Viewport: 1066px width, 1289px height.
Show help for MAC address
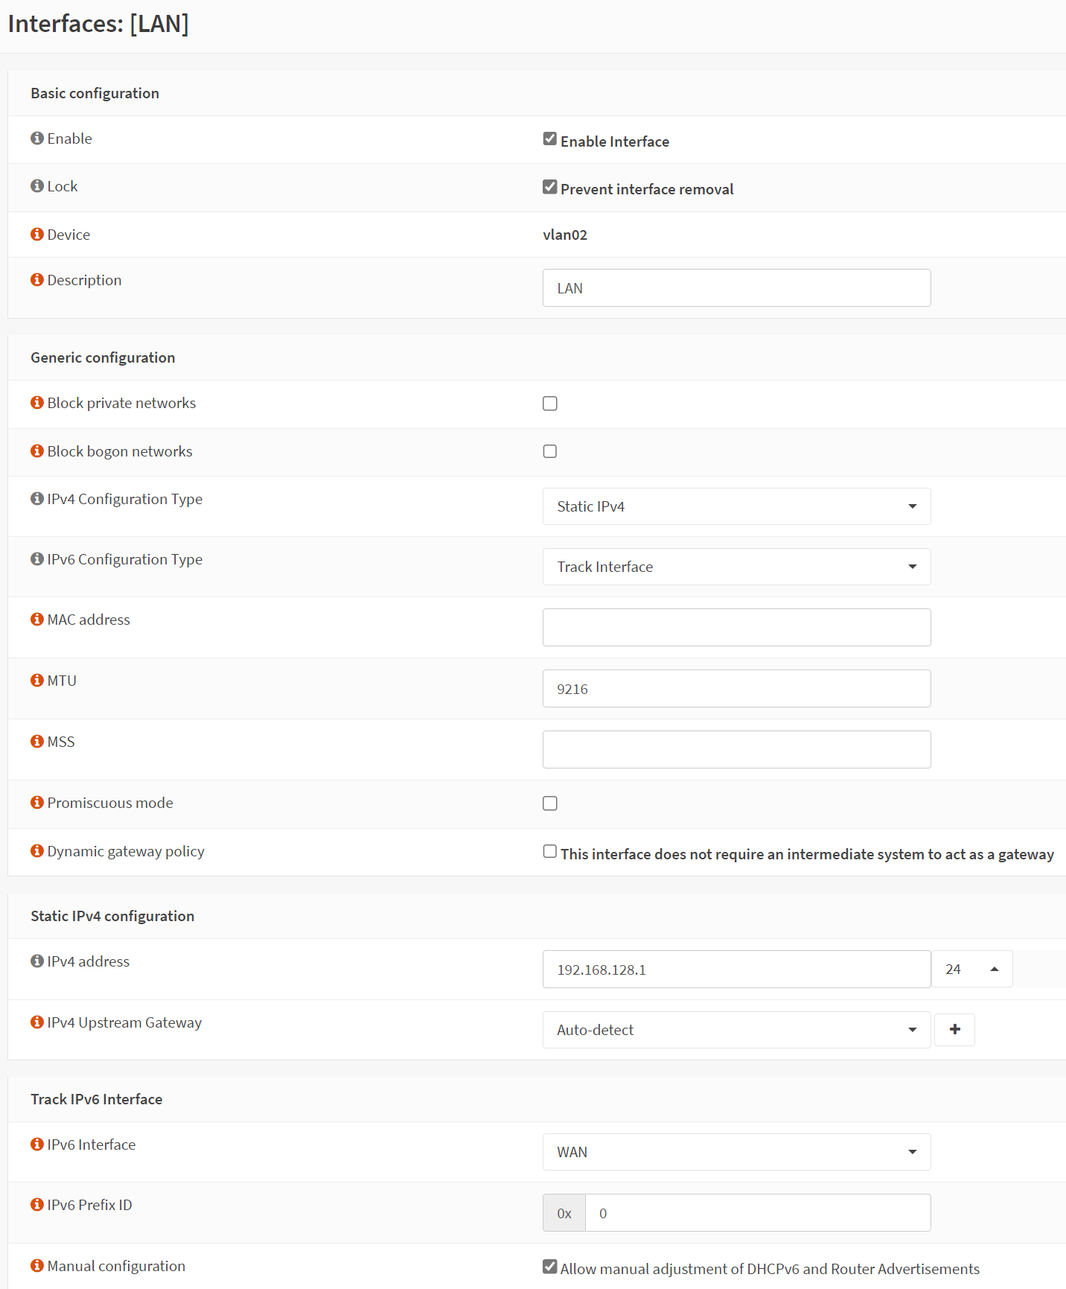[x=37, y=620]
